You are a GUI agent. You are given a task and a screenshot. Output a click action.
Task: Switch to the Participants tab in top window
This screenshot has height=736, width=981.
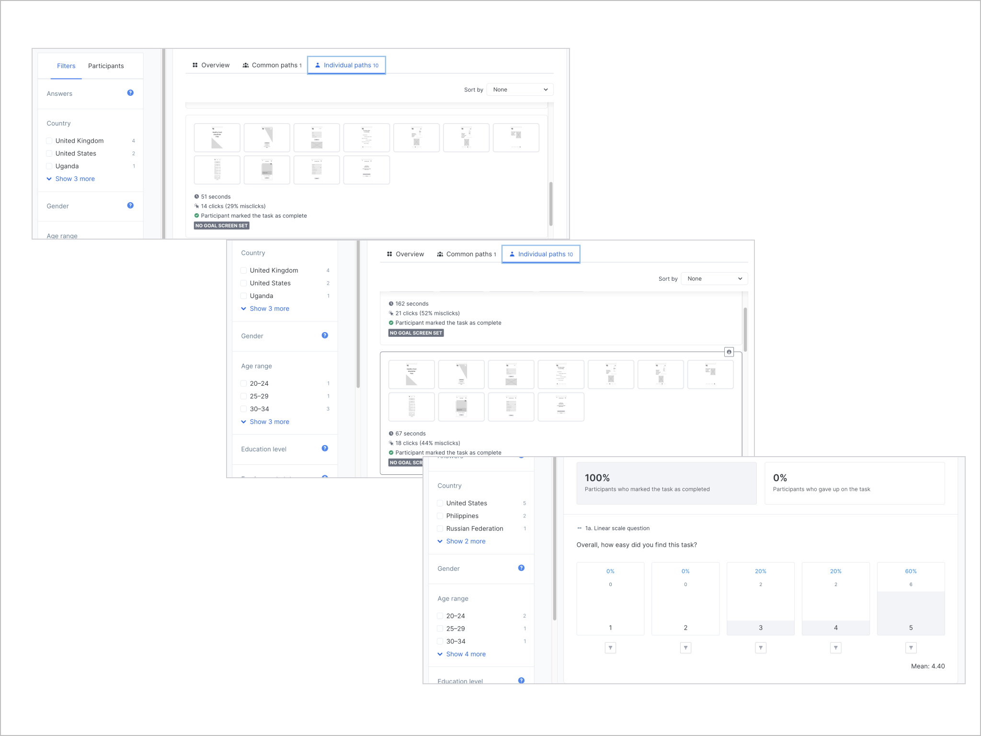106,66
